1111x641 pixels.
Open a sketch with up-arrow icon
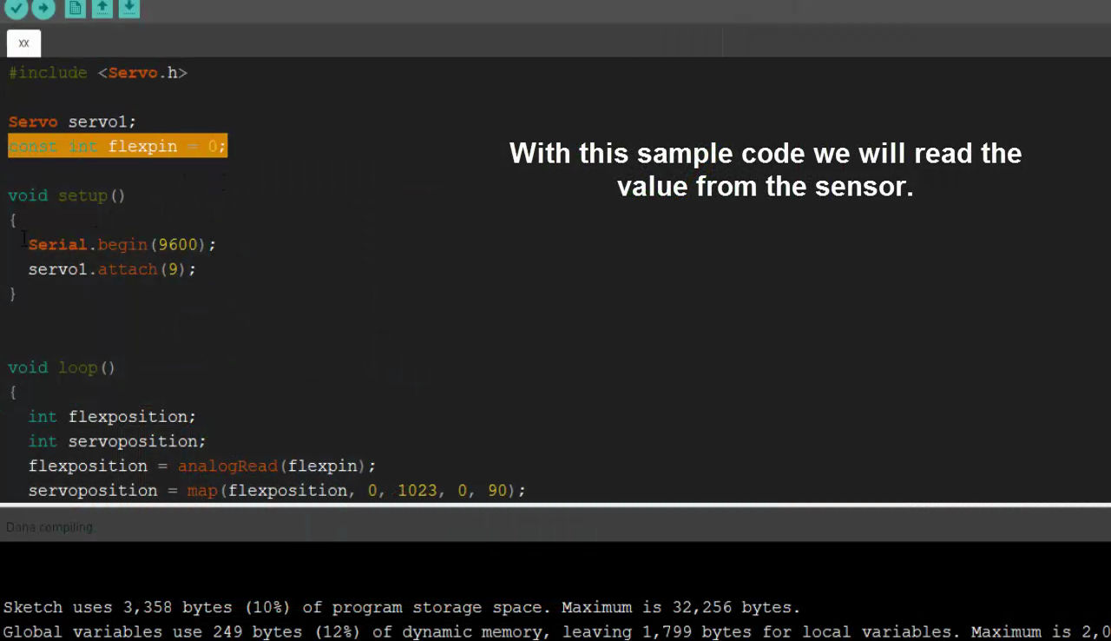pos(102,9)
